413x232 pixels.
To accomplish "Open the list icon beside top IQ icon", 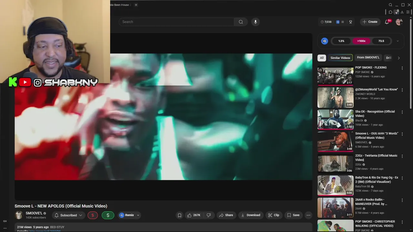I will [x=343, y=22].
